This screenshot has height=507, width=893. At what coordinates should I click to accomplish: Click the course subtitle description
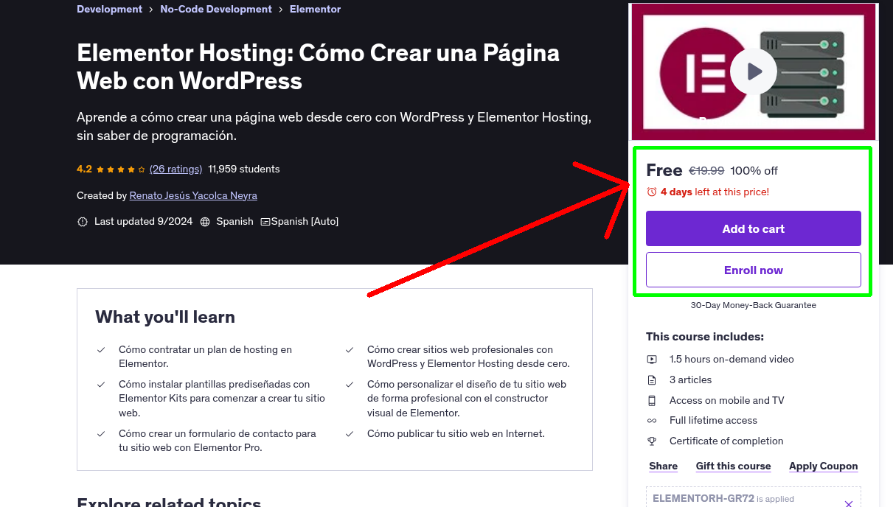click(334, 126)
